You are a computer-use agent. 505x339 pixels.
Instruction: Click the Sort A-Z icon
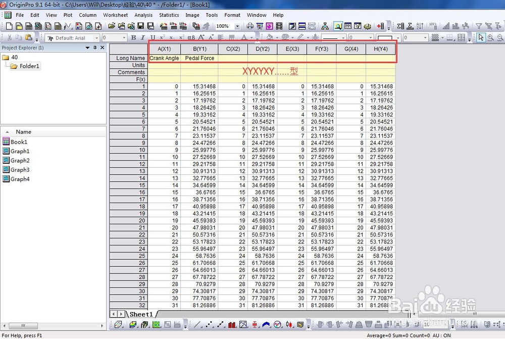pyautogui.click(x=420, y=26)
